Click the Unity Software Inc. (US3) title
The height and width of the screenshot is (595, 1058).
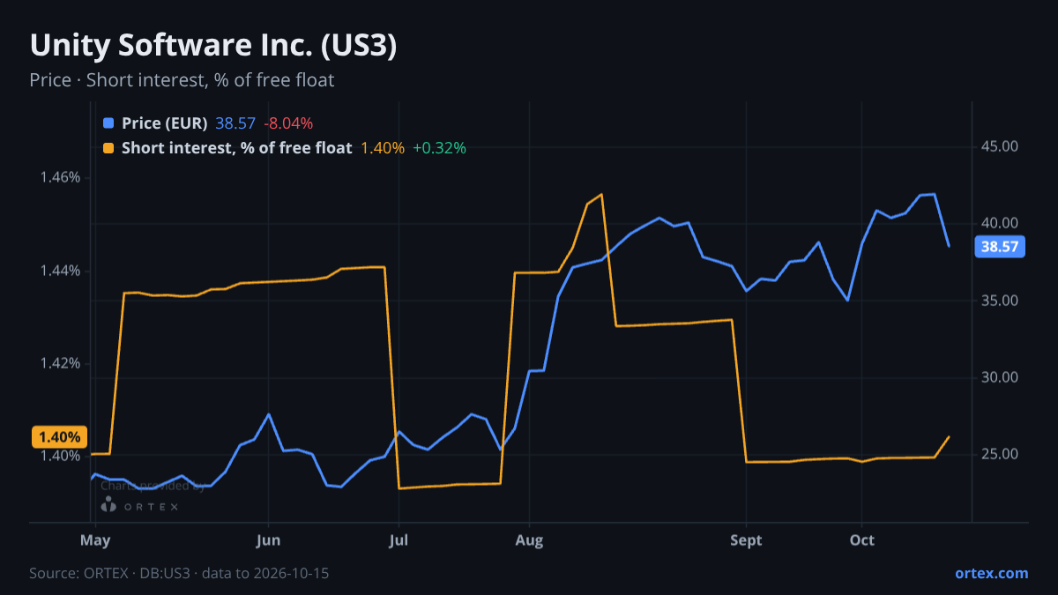pyautogui.click(x=213, y=46)
